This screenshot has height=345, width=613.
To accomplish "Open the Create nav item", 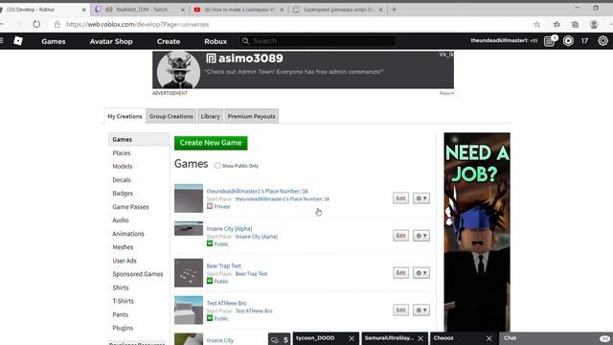I will [x=169, y=41].
